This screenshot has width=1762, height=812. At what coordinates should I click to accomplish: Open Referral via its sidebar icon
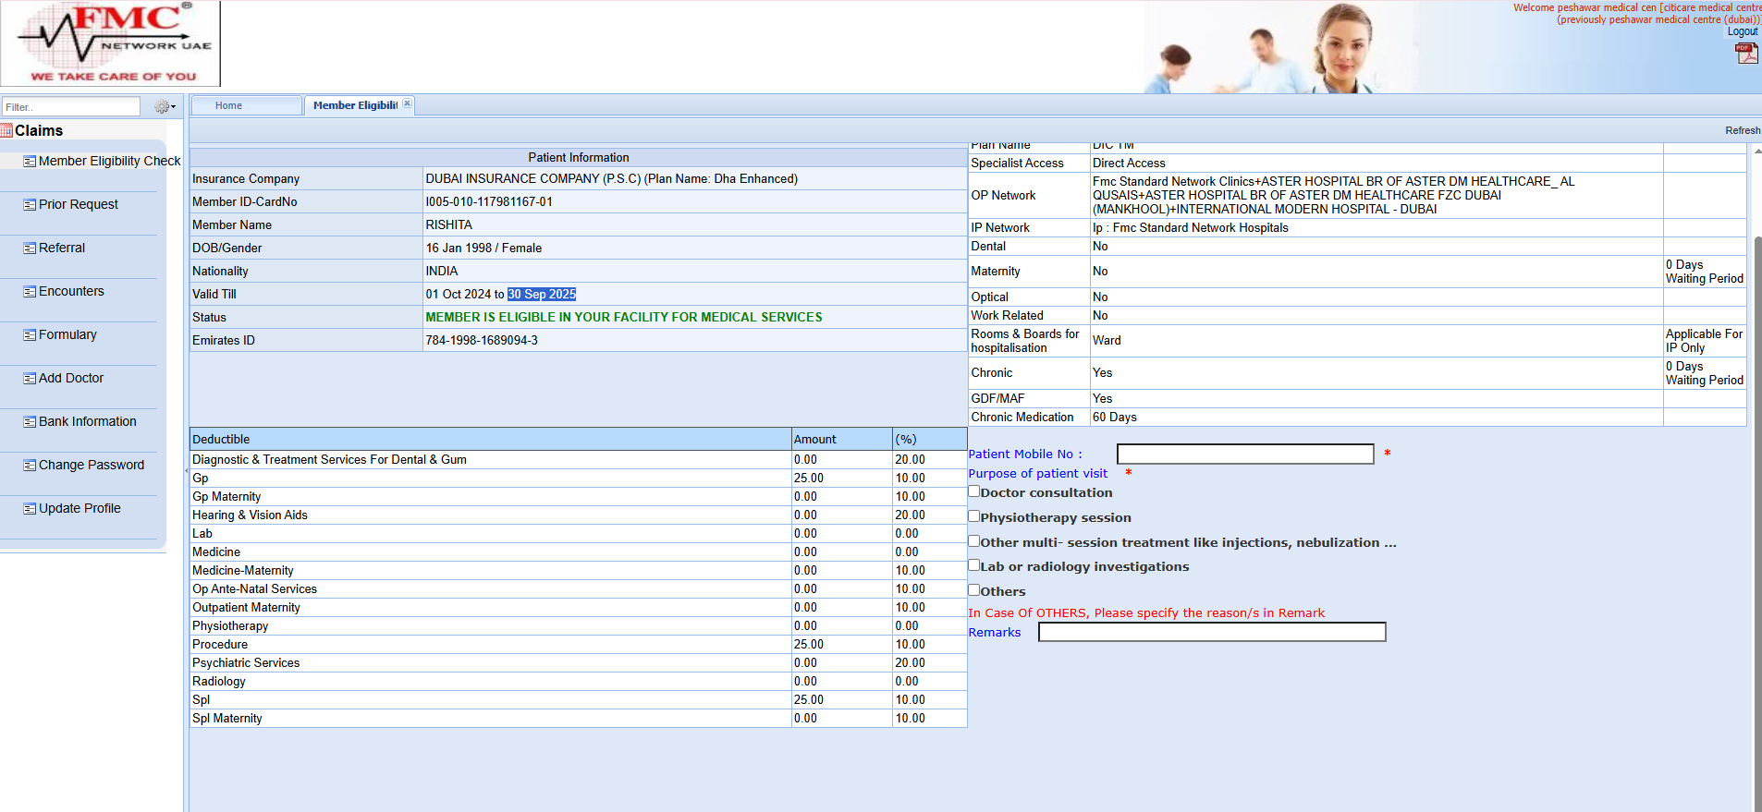(x=30, y=248)
